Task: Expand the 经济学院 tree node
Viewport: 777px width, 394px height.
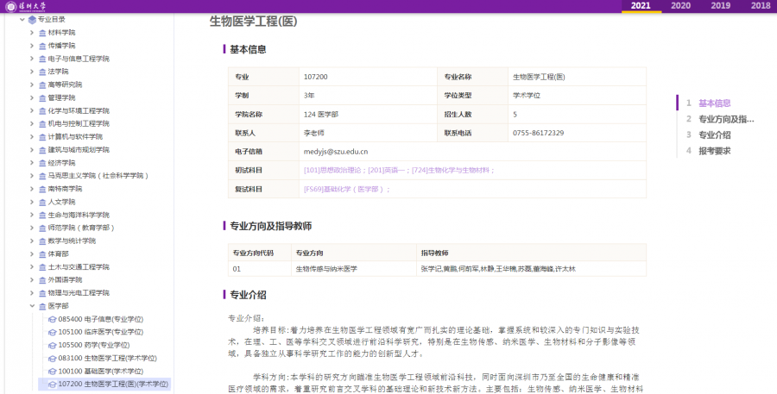Action: [x=32, y=162]
